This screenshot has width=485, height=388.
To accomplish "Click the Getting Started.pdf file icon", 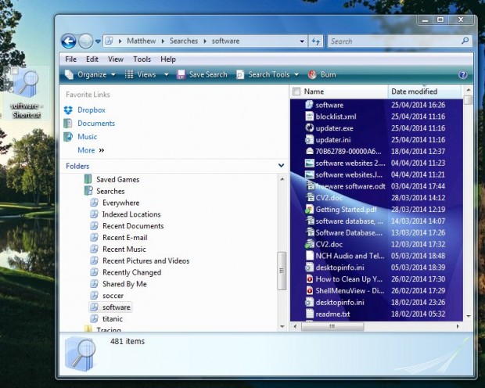I will [x=309, y=210].
